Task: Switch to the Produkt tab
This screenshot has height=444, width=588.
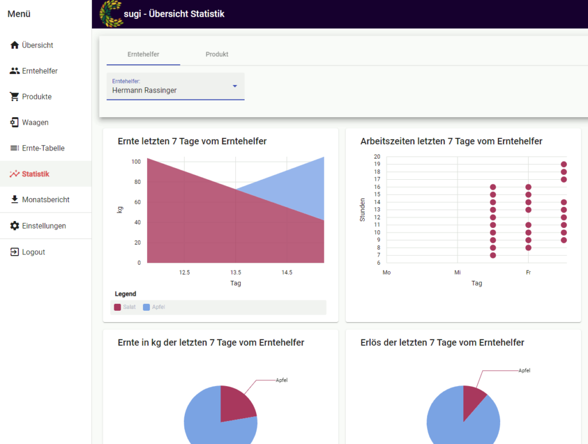Action: [217, 55]
